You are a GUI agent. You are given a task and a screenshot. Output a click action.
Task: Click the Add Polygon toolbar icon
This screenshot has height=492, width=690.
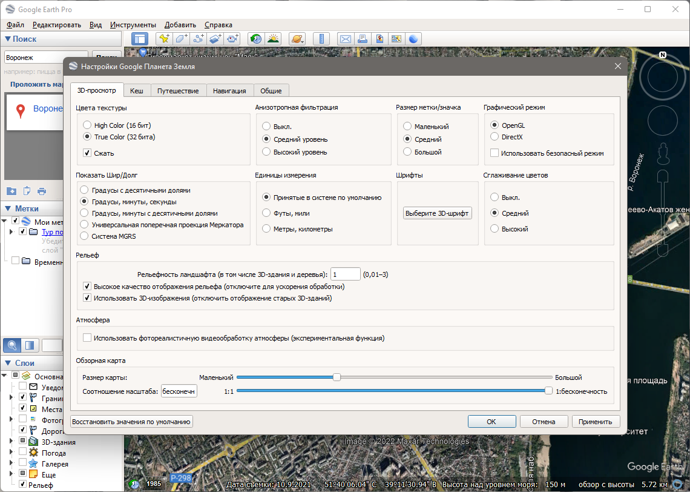181,39
